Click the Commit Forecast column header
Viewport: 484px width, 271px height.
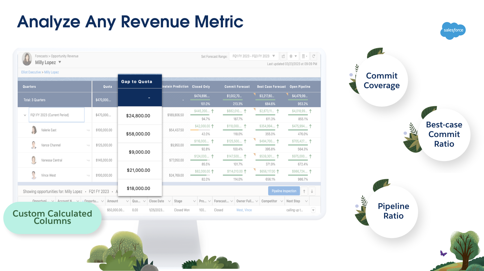[237, 87]
